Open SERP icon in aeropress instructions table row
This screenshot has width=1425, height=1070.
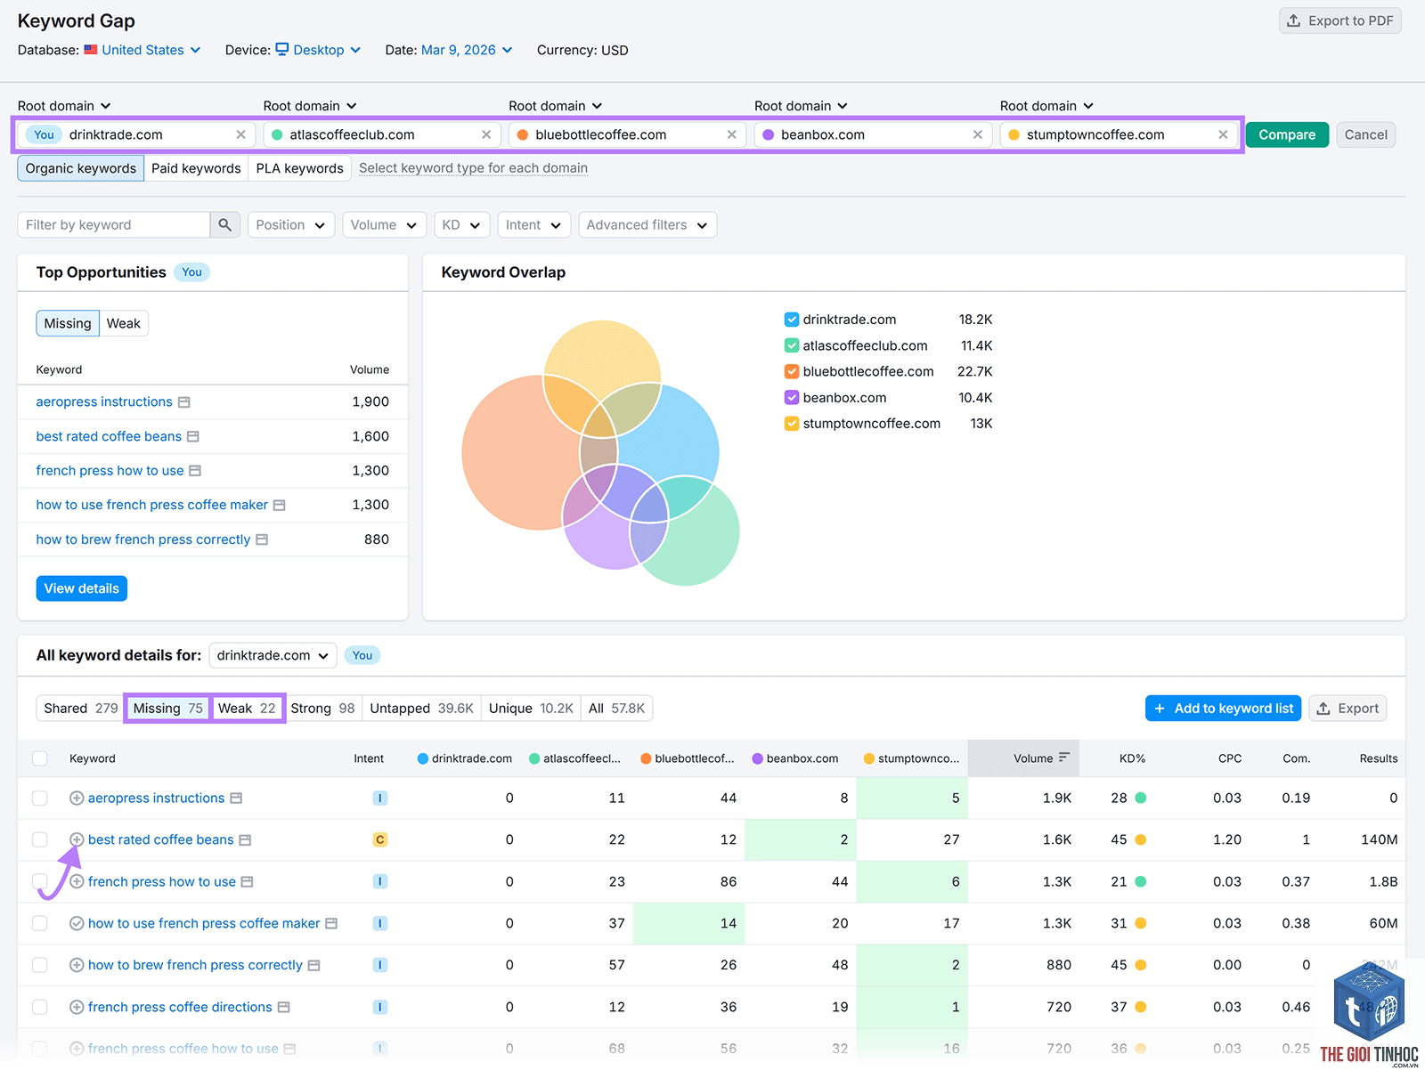click(x=236, y=798)
